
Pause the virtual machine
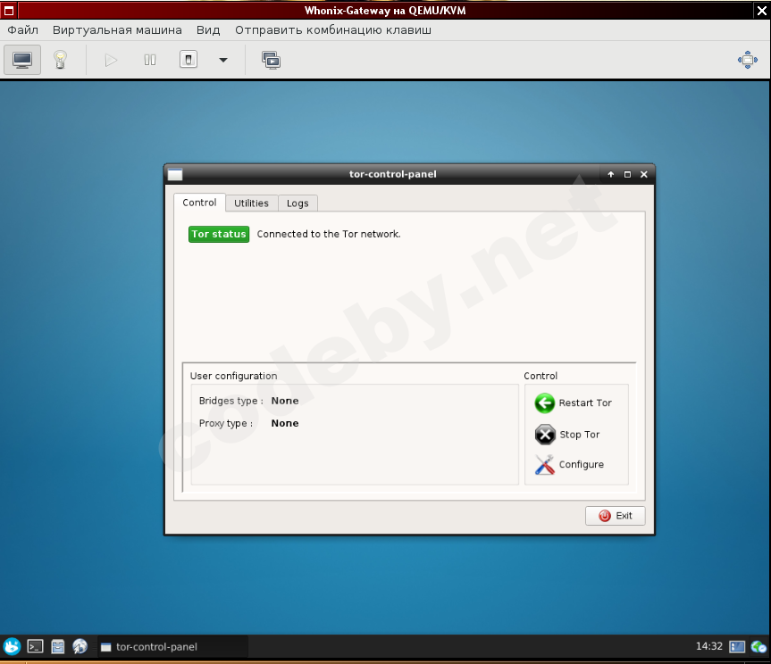(150, 60)
